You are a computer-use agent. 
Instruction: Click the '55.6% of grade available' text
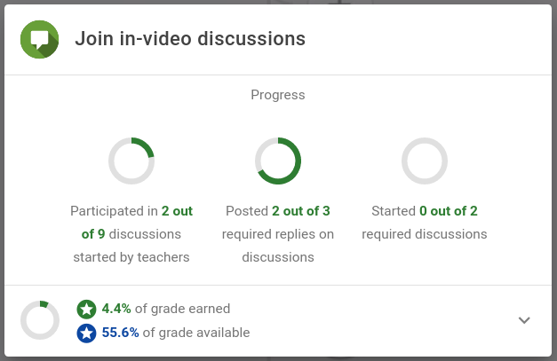(176, 333)
